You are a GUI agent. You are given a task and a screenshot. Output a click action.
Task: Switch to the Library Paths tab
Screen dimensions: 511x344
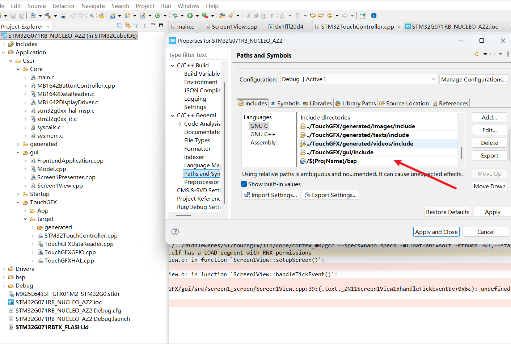click(356, 103)
